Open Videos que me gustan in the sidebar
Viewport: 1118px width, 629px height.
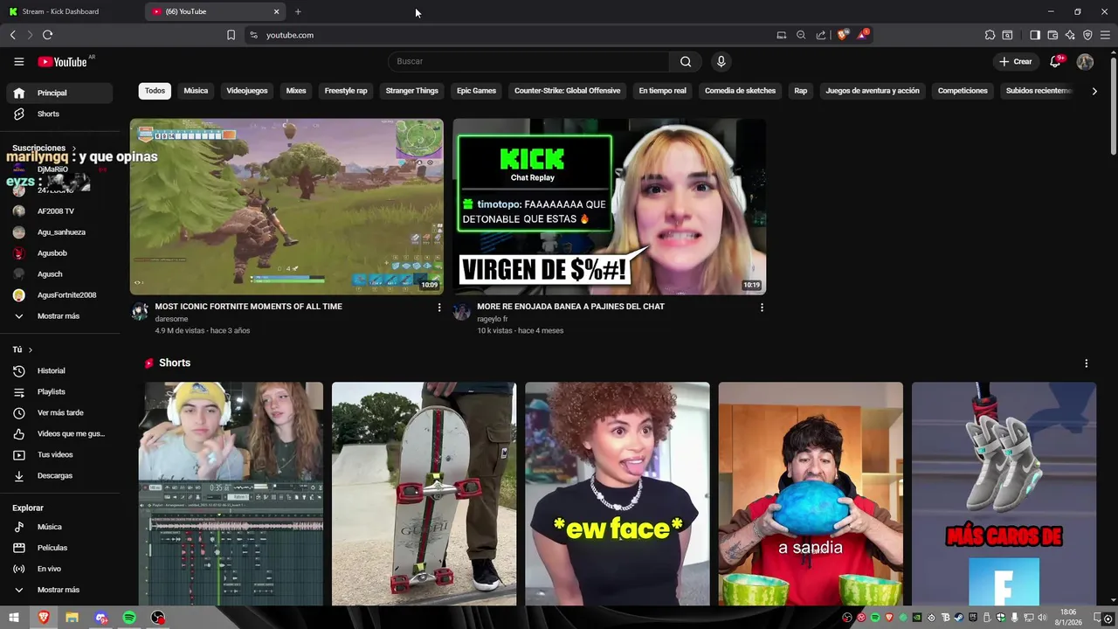tap(60, 434)
